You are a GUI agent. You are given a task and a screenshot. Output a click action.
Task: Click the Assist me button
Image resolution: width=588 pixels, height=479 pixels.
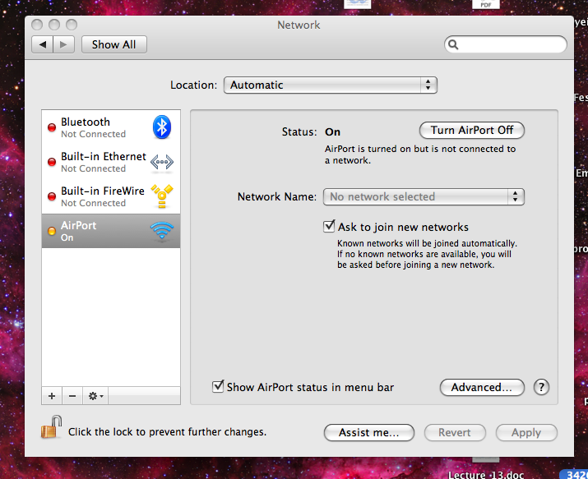click(369, 432)
